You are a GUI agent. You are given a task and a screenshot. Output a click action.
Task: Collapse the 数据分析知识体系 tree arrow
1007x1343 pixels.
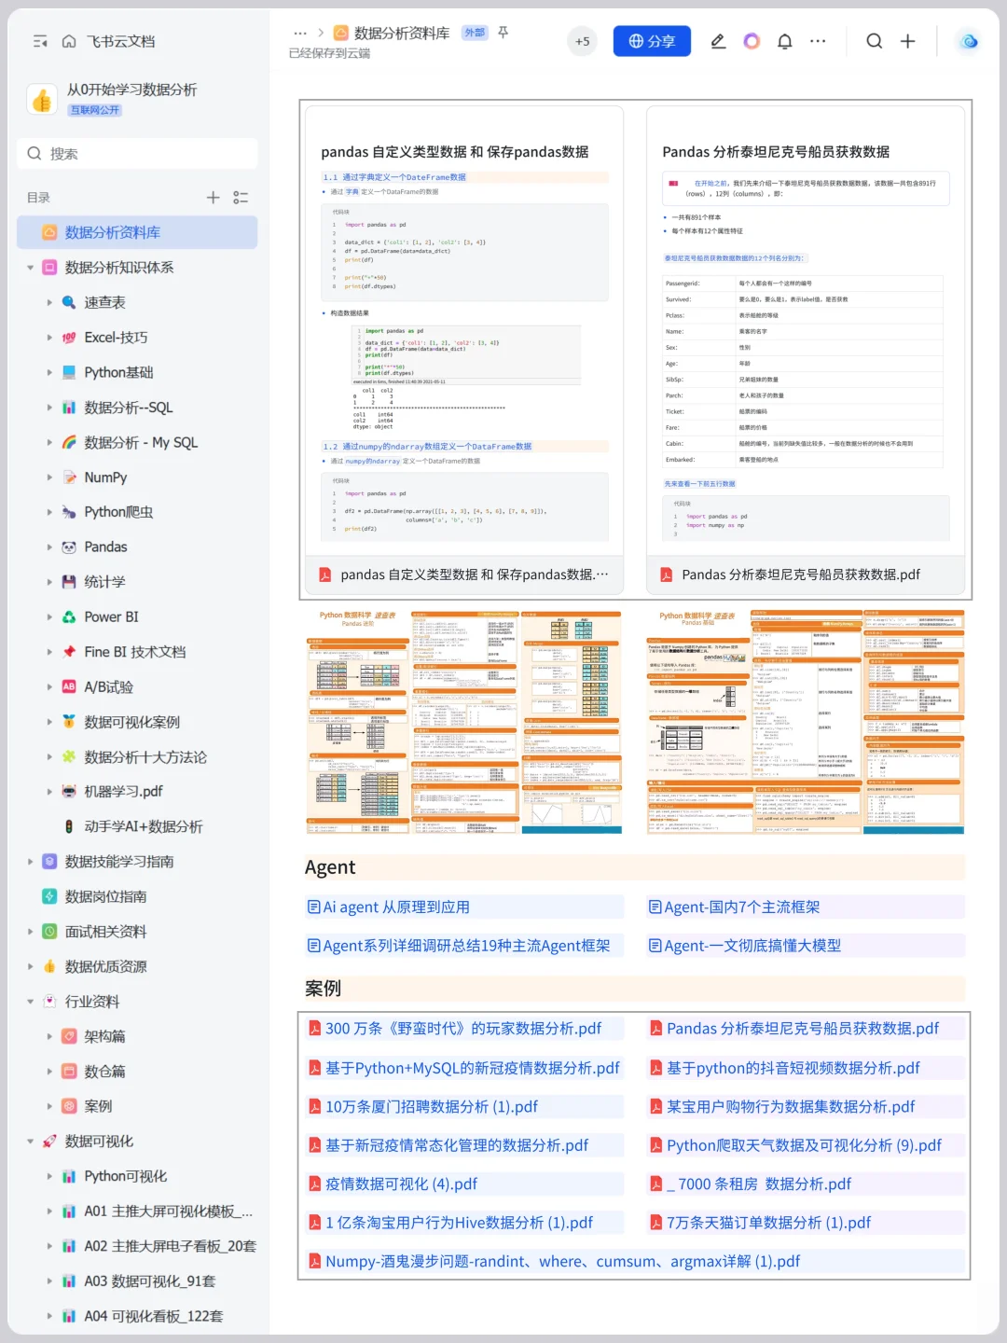pyautogui.click(x=30, y=268)
